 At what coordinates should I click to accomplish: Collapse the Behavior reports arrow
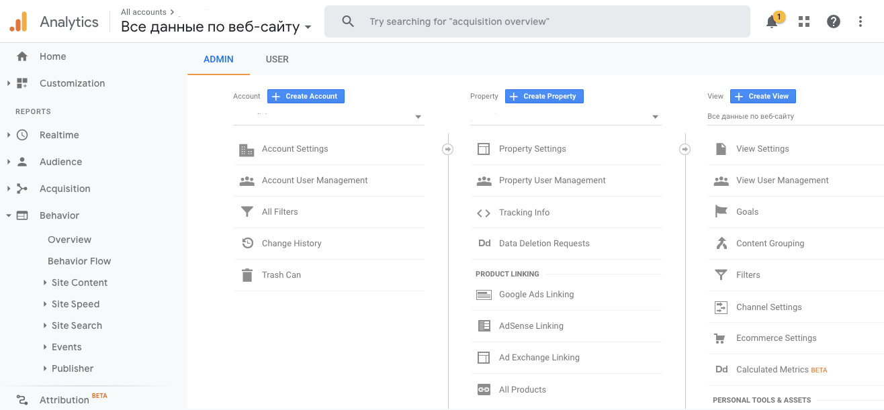[x=9, y=215]
